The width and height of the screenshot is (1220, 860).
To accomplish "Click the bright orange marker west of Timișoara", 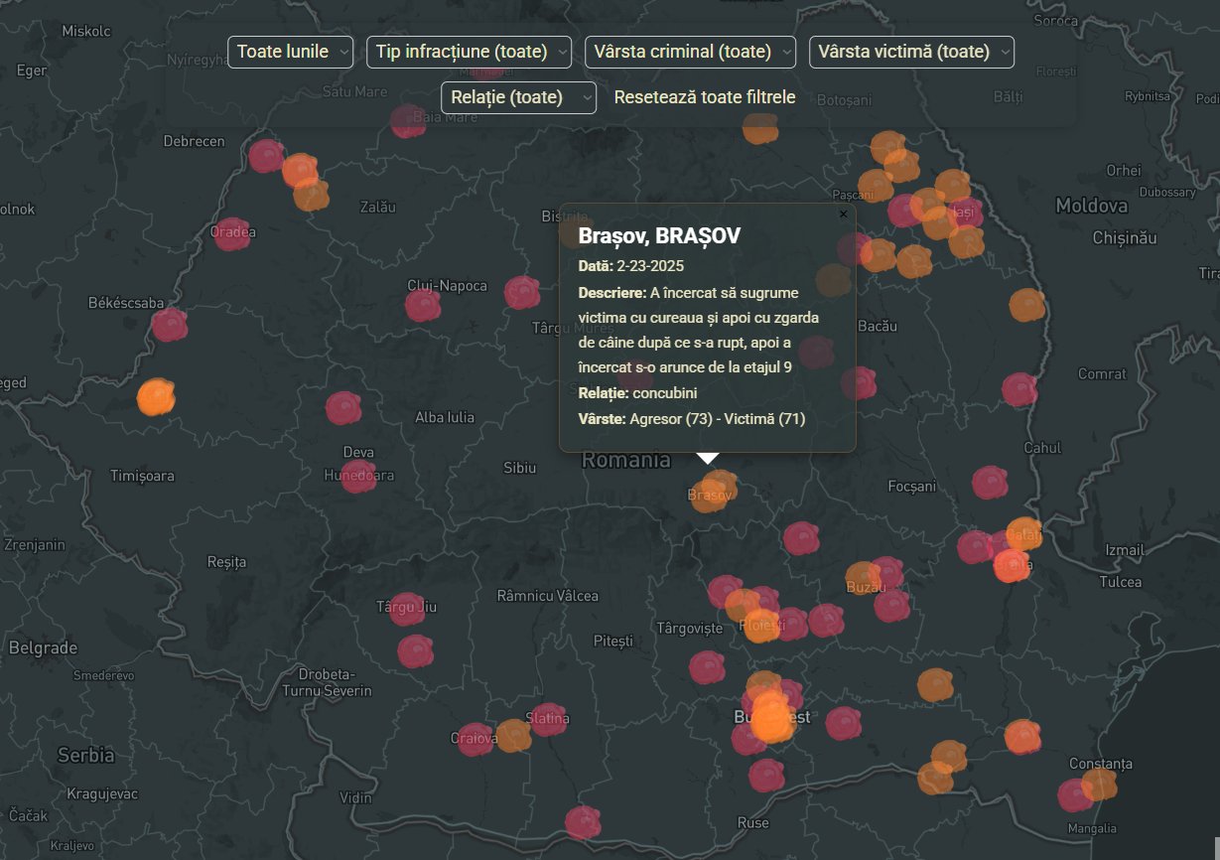I will click(x=156, y=397).
